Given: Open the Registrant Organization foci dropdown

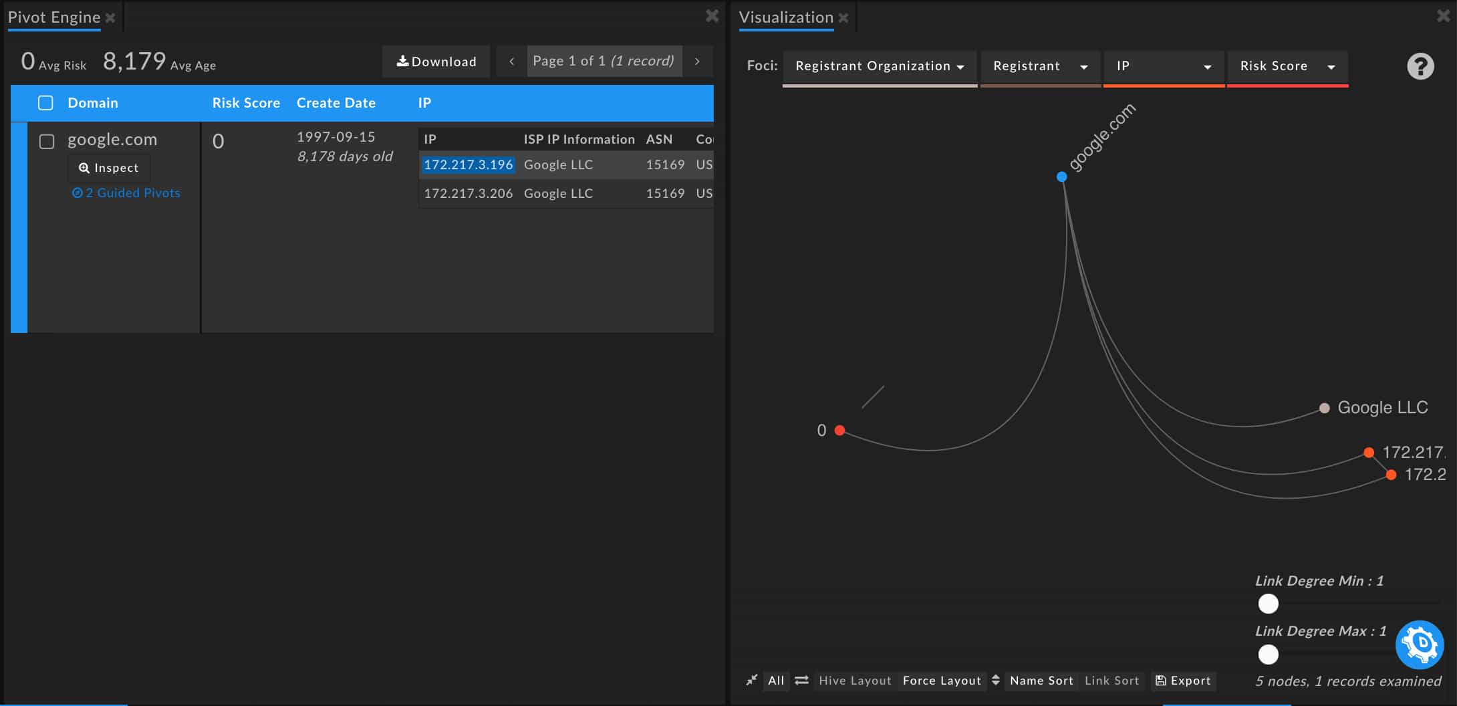Looking at the screenshot, I should [x=880, y=66].
